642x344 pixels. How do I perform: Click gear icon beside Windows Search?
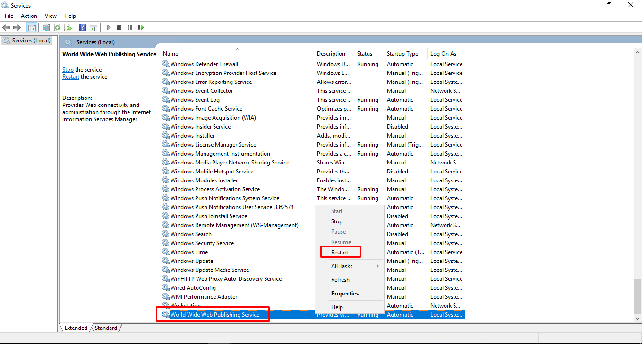(165, 234)
